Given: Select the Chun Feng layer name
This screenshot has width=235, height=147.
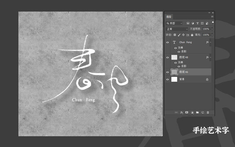Looking at the screenshot, I should click(186, 42).
